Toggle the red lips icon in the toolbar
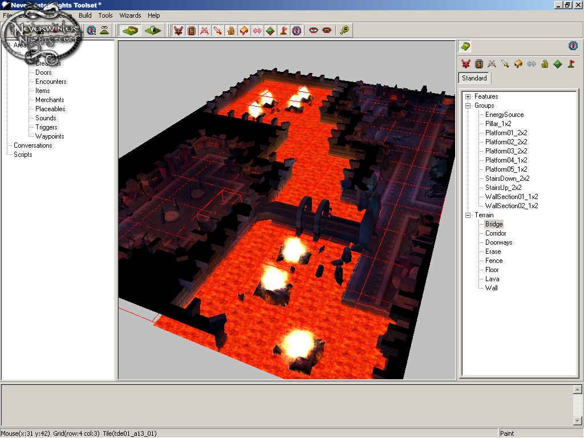584x438 pixels. [x=327, y=30]
